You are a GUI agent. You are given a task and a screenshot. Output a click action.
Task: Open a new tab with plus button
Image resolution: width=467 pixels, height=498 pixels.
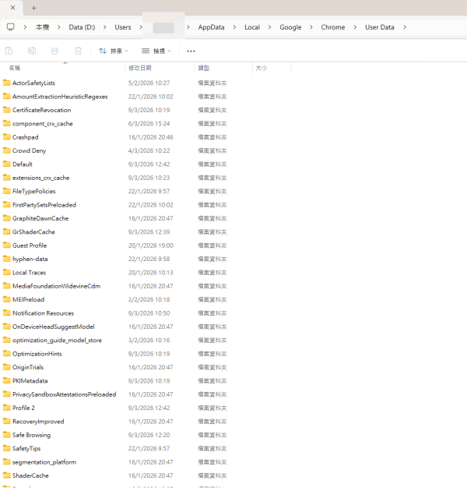coord(33,8)
